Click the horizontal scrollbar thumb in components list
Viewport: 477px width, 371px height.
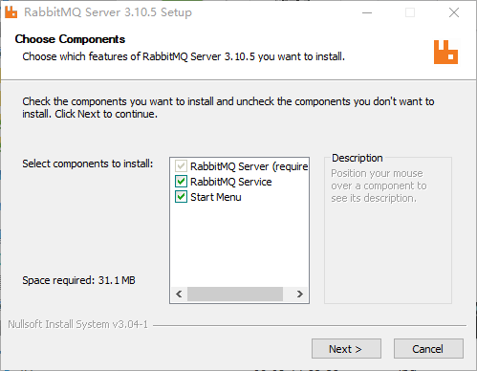point(235,294)
